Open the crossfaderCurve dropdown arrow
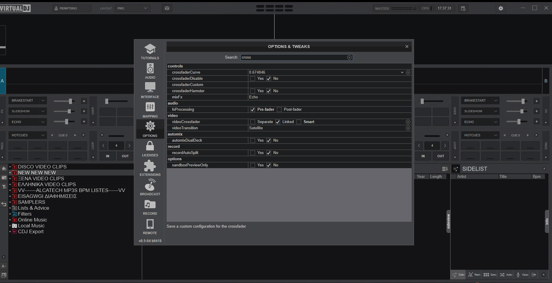The image size is (552, 283). [x=402, y=72]
